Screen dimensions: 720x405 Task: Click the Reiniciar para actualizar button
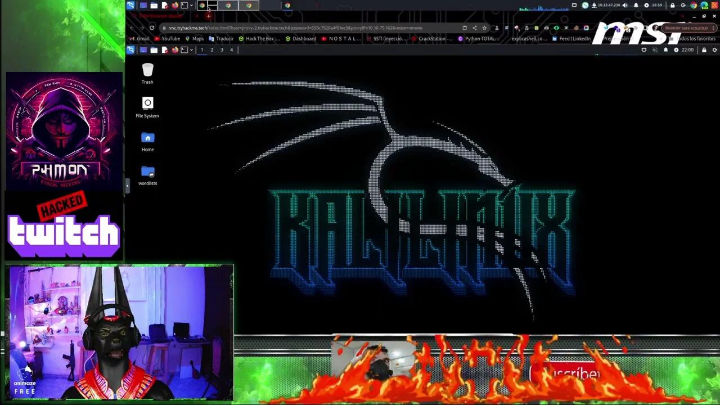pos(686,28)
